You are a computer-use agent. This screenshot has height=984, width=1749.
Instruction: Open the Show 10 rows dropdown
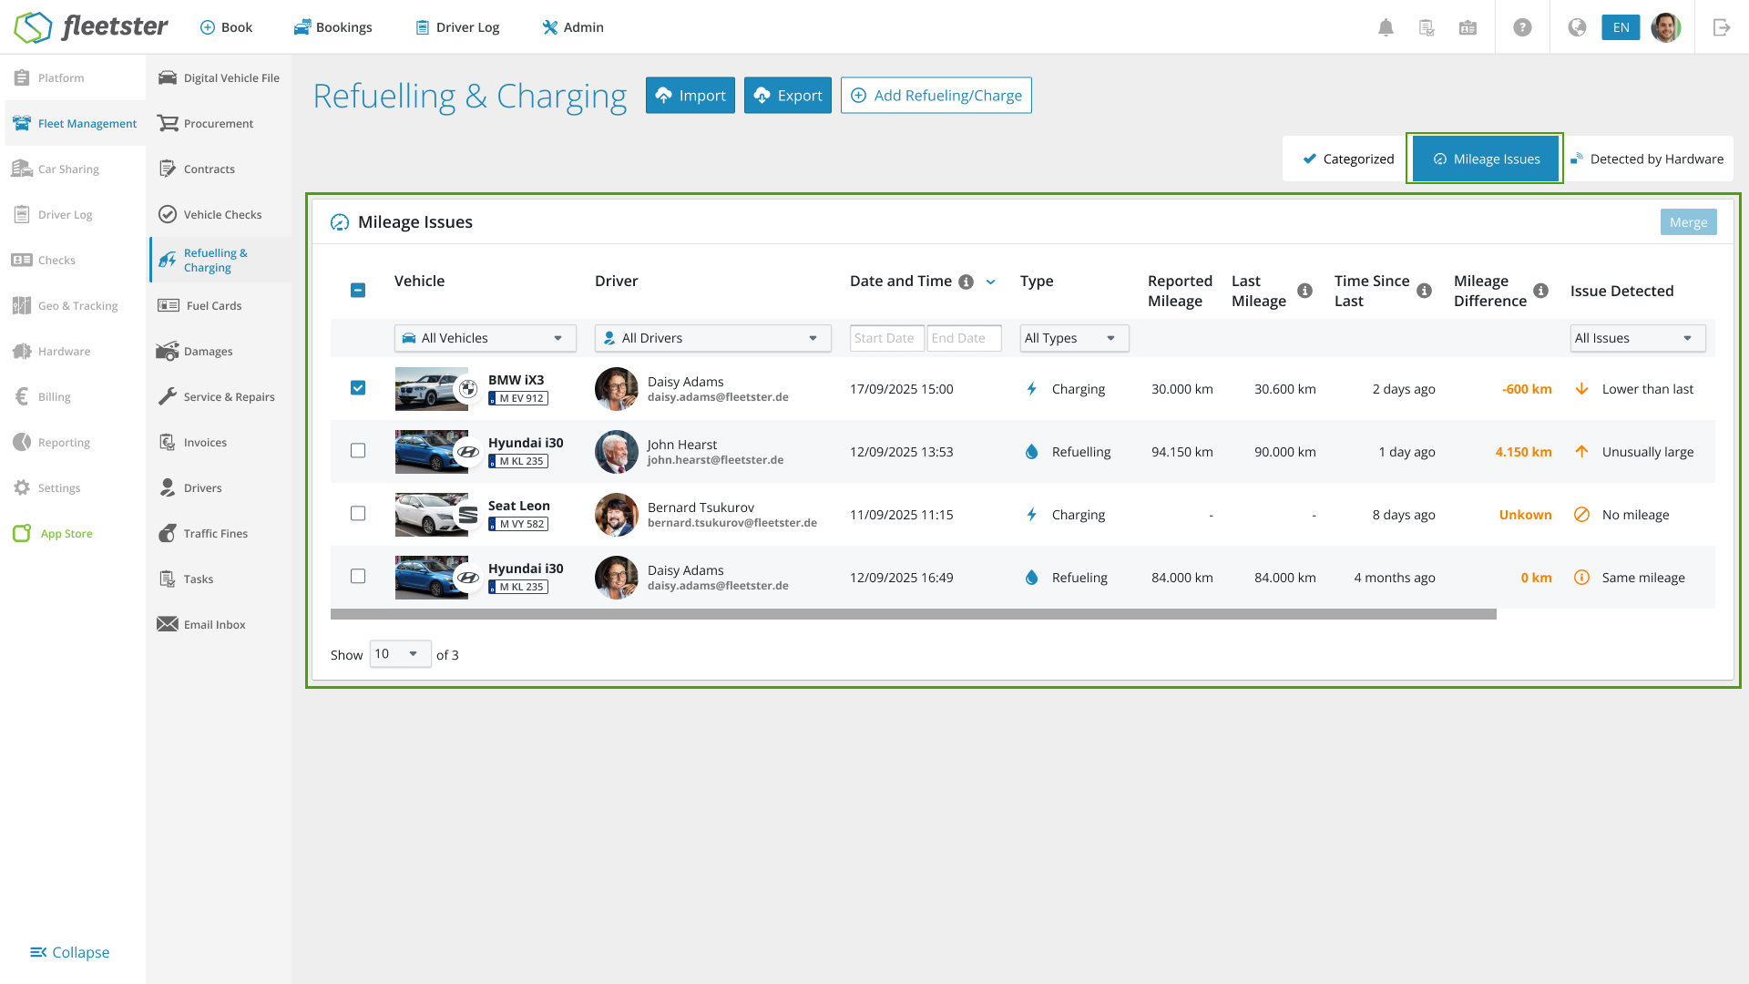[x=400, y=654]
